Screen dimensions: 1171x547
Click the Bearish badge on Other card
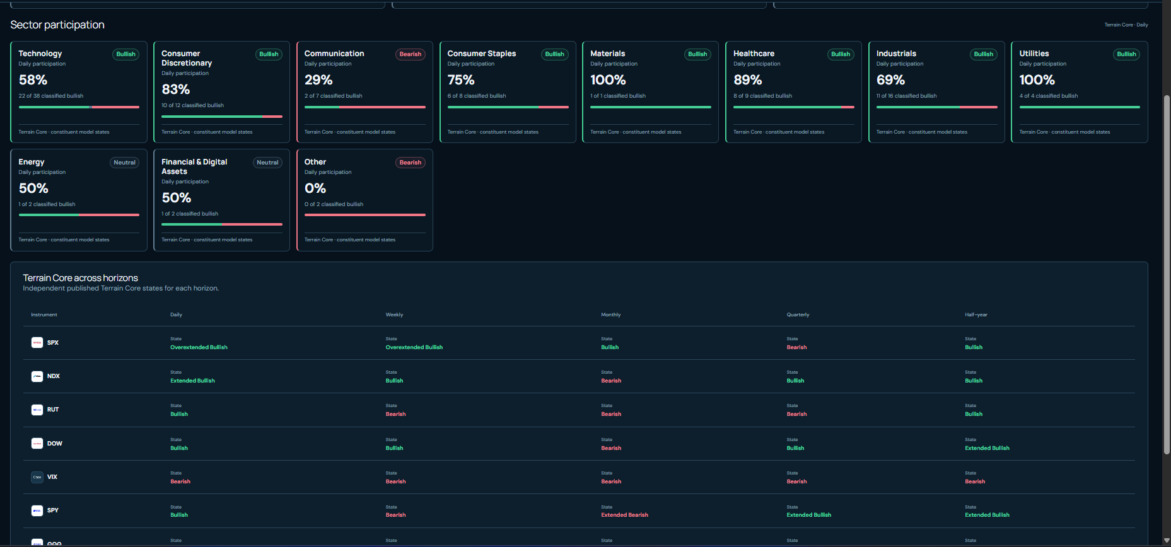click(411, 163)
